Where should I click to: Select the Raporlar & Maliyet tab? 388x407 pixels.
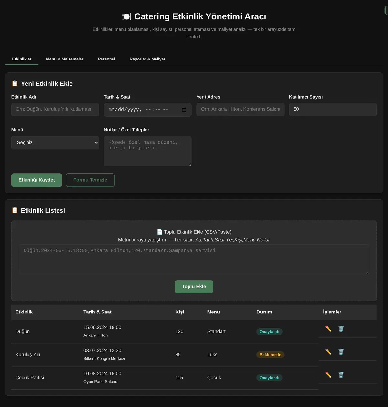(147, 59)
